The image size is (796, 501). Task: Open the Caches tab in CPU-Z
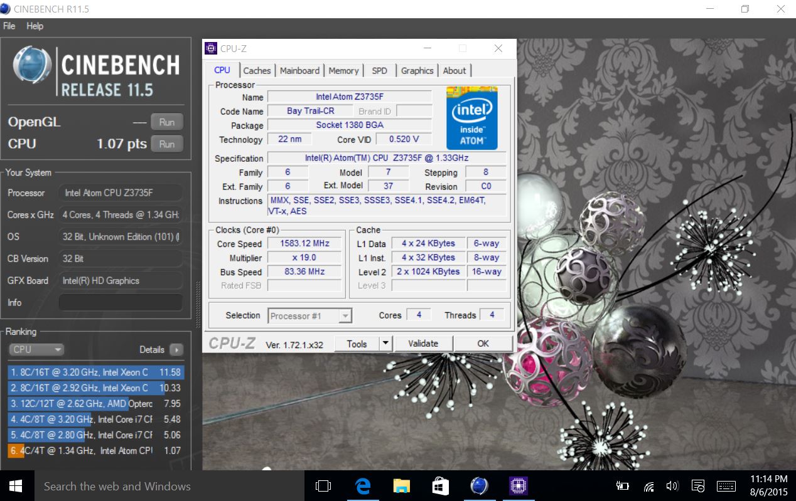tap(257, 70)
